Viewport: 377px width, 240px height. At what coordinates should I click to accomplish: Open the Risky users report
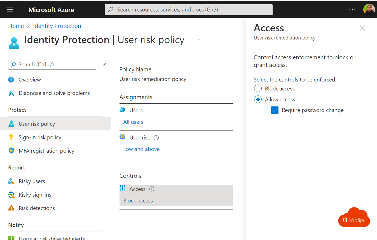pyautogui.click(x=32, y=181)
